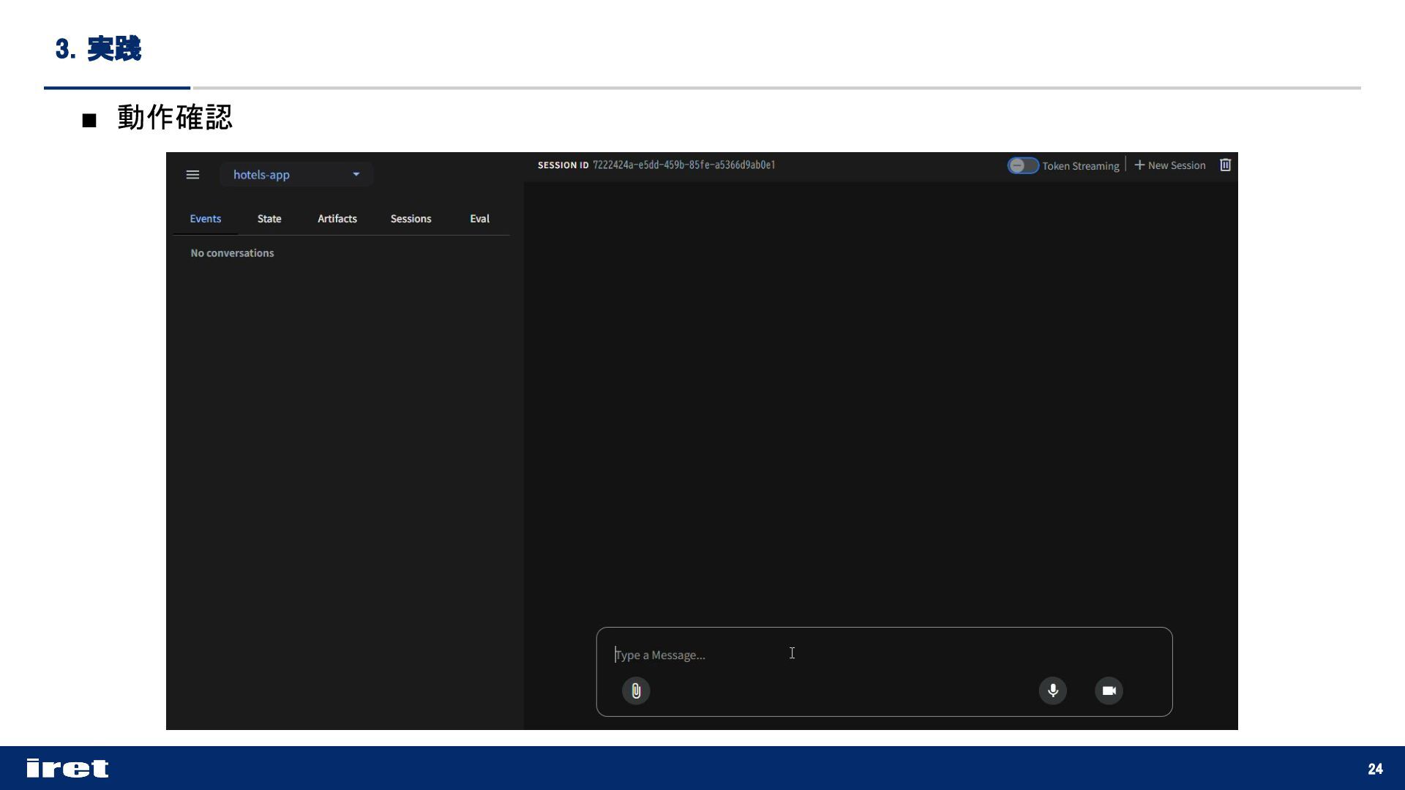Click the session ID value text
1405x790 pixels.
684,165
